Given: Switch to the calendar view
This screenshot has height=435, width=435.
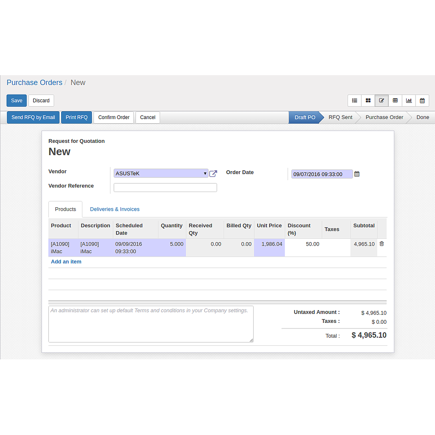Looking at the screenshot, I should [422, 101].
